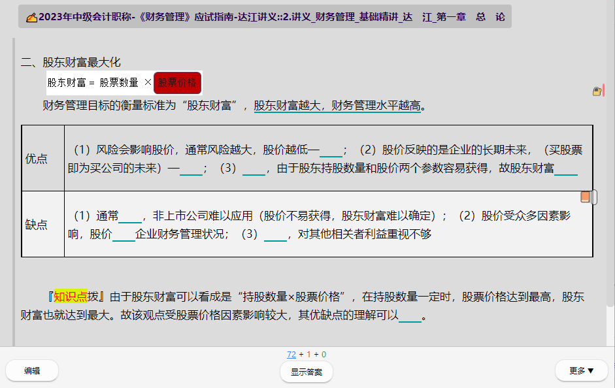Click the orange bookmark icon by table
The width and height of the screenshot is (615, 388).
585,197
